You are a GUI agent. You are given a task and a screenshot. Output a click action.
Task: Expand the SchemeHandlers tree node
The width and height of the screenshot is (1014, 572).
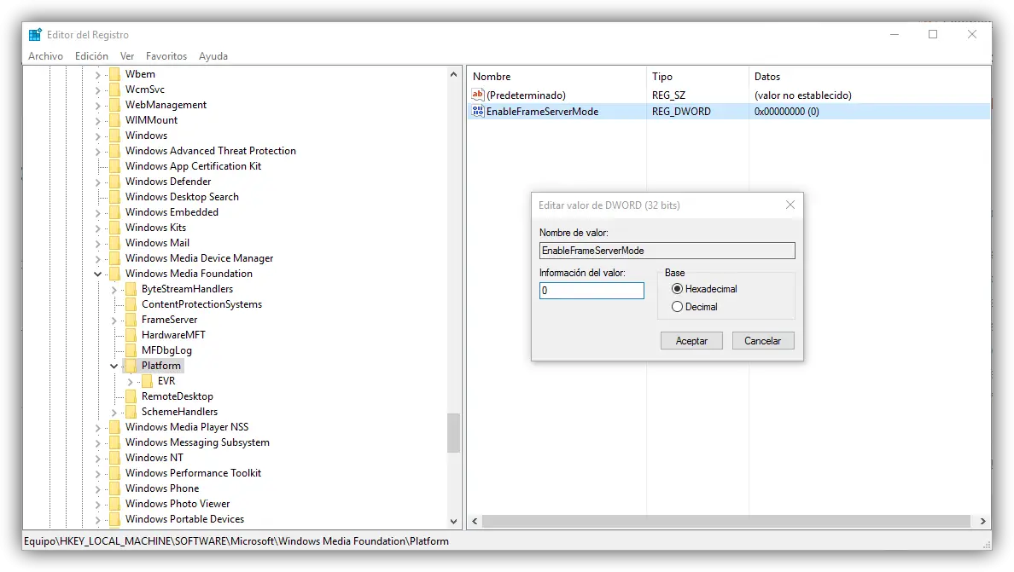114,412
